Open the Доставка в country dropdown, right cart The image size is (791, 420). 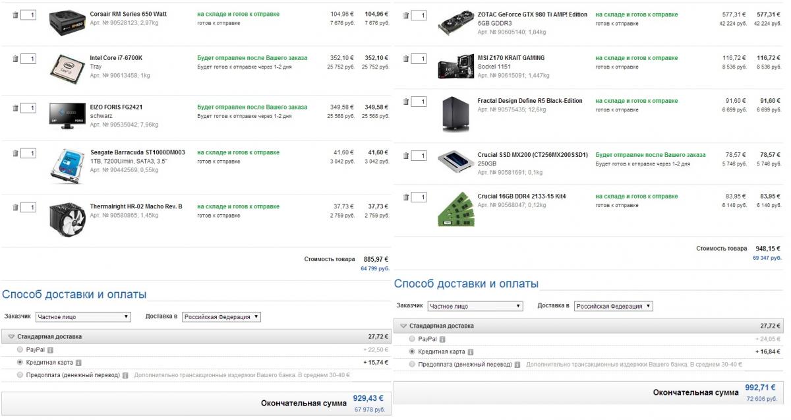[x=614, y=306]
